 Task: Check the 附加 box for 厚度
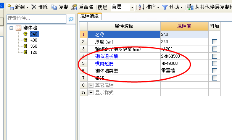[214, 42]
